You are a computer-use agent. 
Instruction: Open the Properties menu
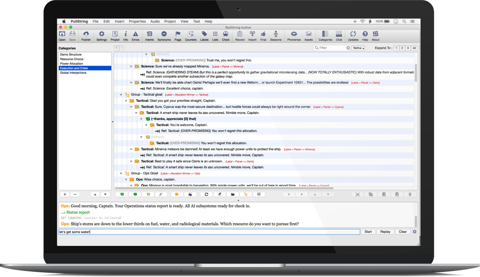(137, 21)
